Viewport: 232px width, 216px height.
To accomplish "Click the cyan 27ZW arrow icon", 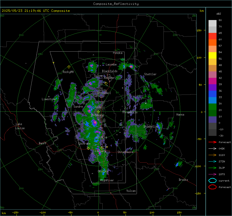I will (x=212, y=162).
